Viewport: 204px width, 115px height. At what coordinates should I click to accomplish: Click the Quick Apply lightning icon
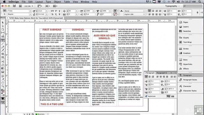point(197,12)
